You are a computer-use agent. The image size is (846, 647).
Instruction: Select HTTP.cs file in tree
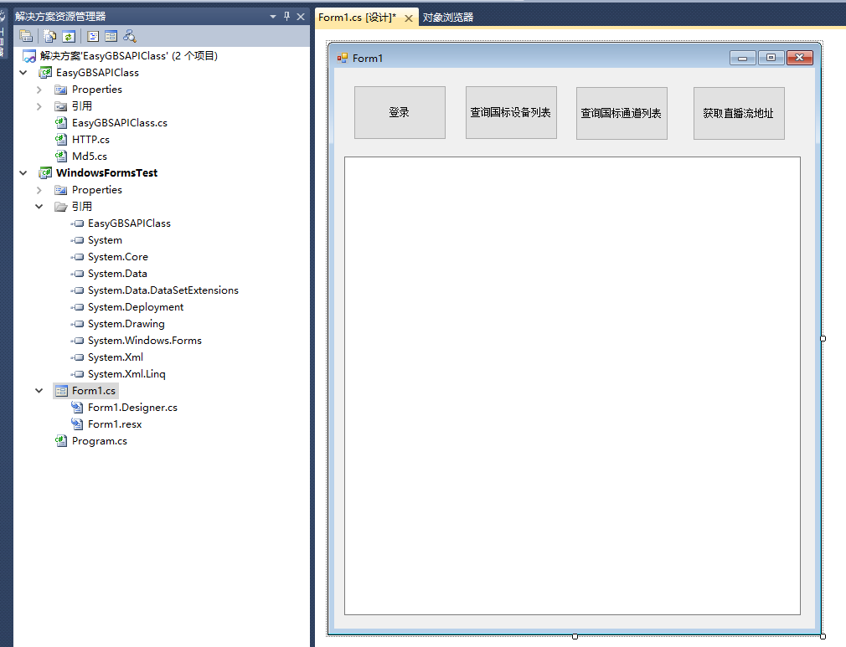(90, 140)
